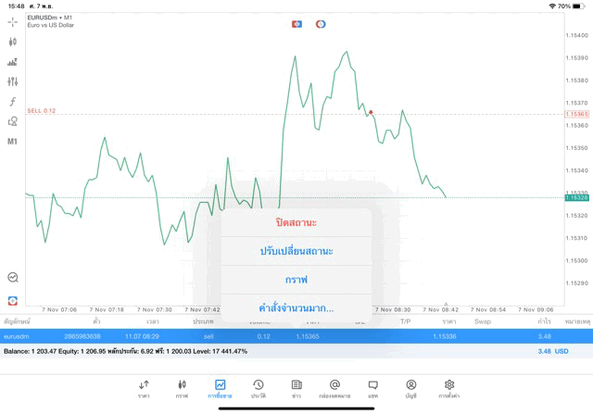Open chart type candlestick icon
The image size is (593, 414).
[x=12, y=42]
